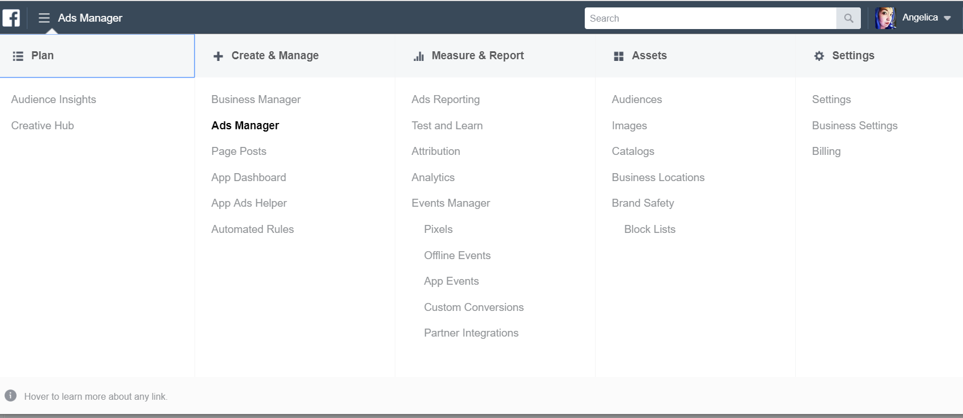Open Analytics
The height and width of the screenshot is (418, 963).
[433, 178]
